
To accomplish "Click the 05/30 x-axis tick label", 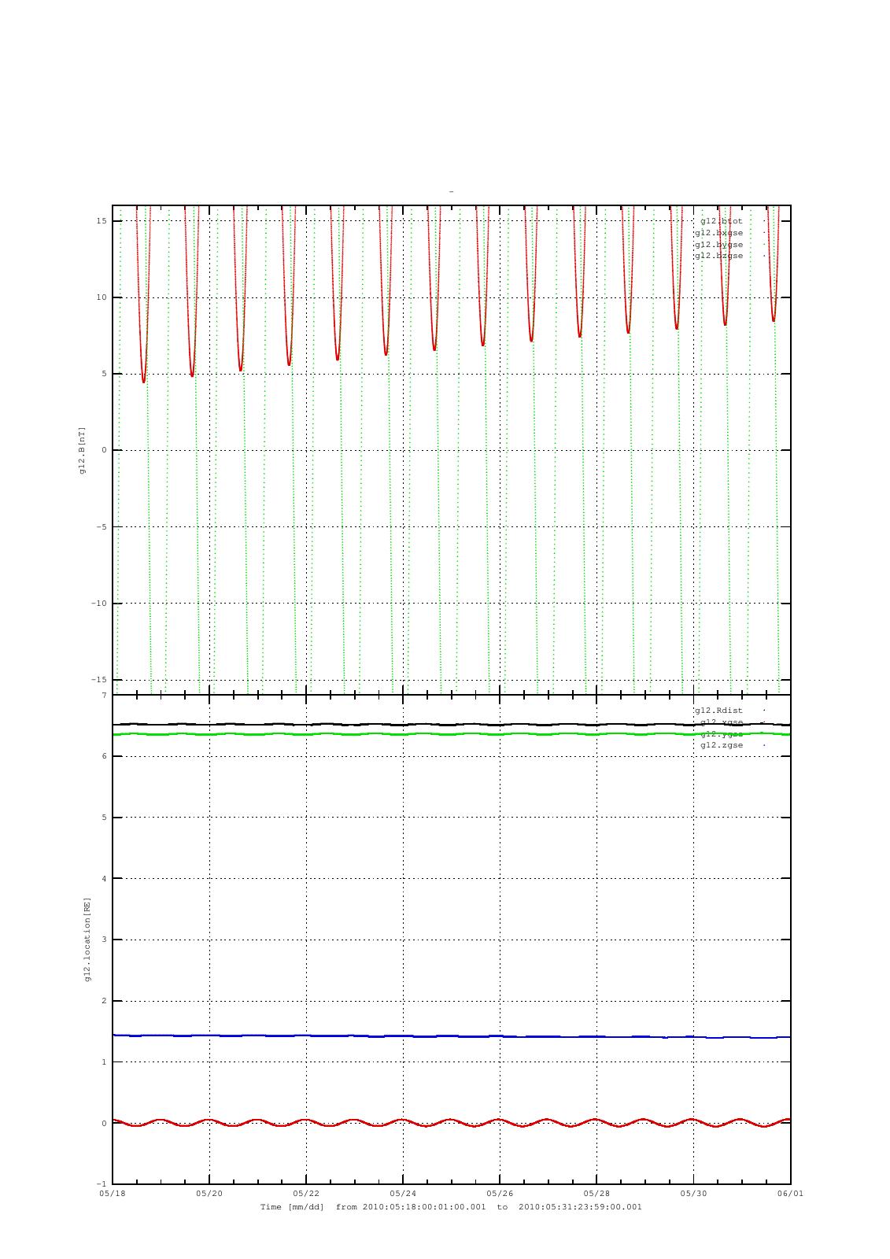I will 693,1194.
